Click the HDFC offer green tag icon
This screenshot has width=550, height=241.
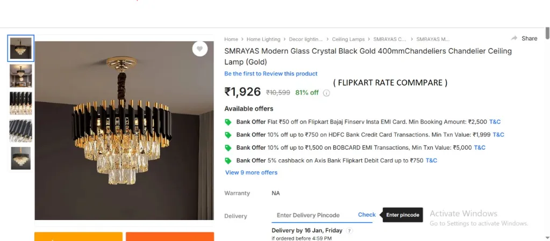pyautogui.click(x=228, y=135)
